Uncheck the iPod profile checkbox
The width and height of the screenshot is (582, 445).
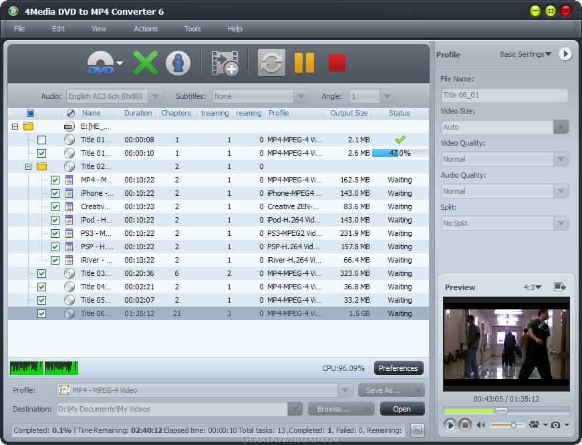click(55, 220)
